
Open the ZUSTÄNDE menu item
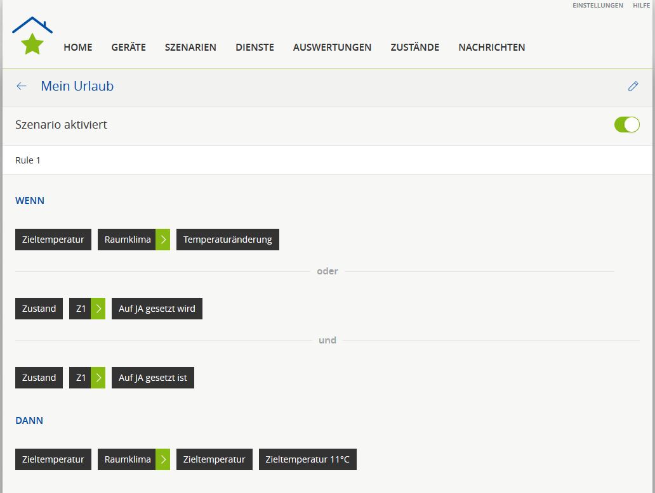(414, 48)
